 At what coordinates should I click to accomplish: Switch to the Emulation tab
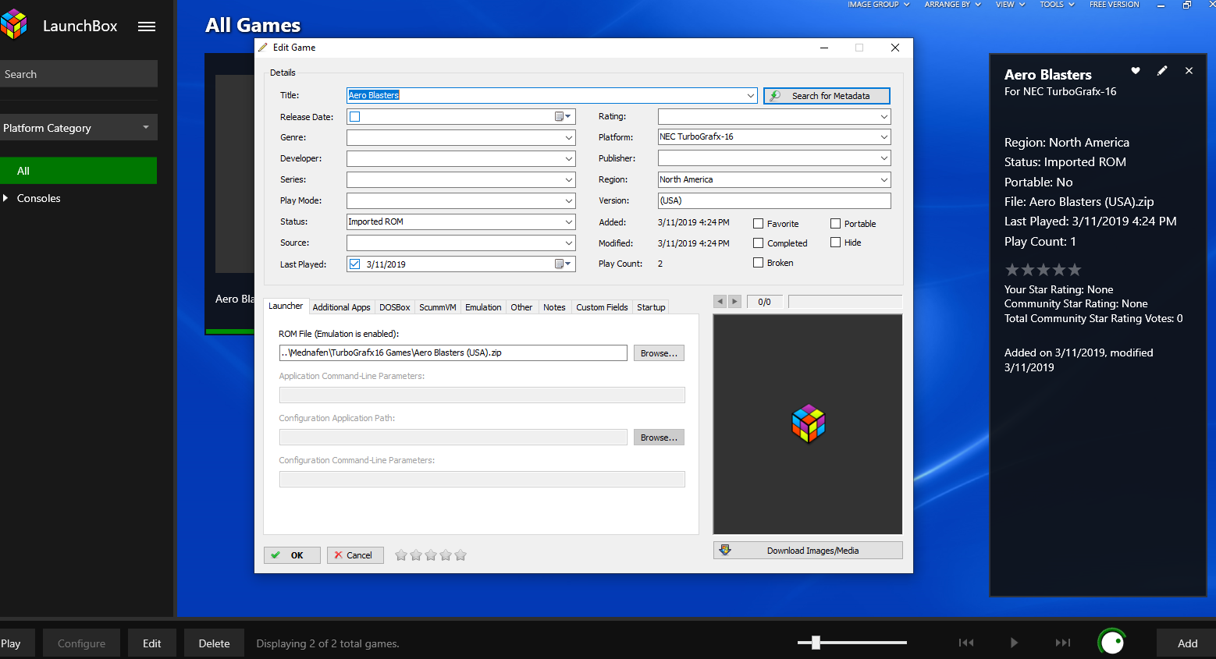(x=483, y=307)
